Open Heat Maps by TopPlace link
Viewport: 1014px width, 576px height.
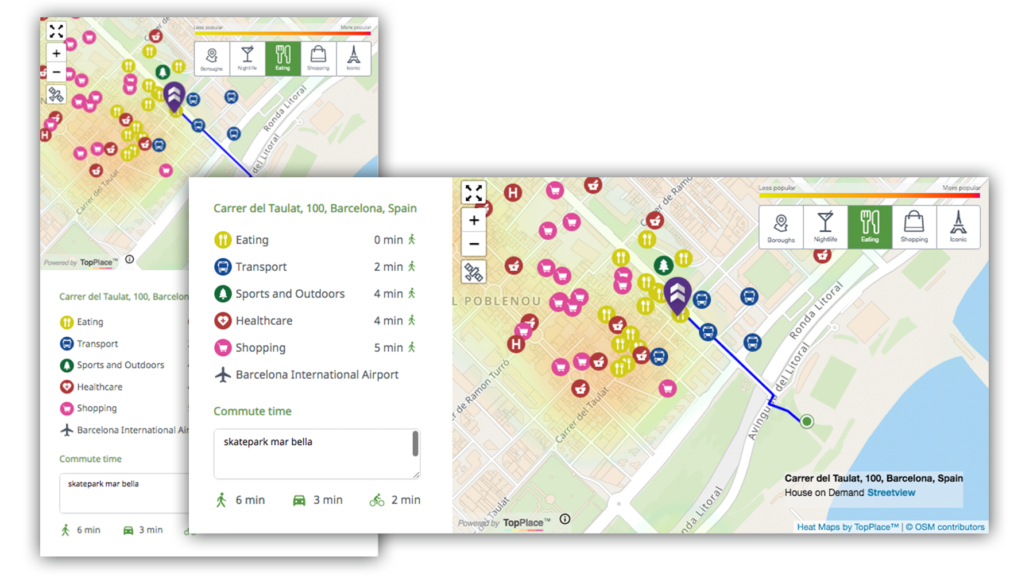coord(847,527)
